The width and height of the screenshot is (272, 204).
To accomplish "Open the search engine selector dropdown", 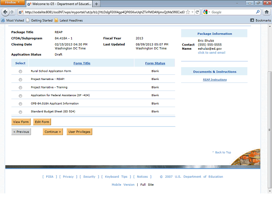I will tap(207, 12).
